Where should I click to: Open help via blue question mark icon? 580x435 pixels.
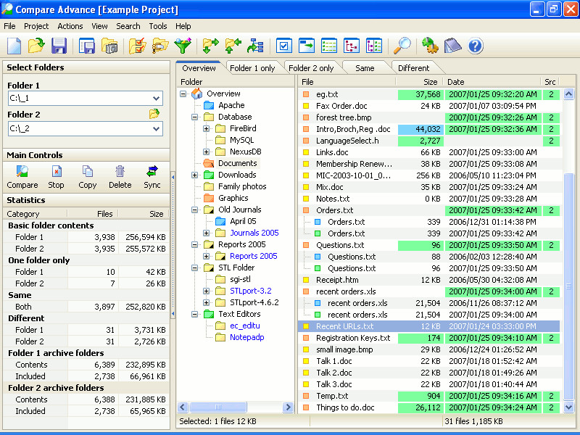click(x=476, y=46)
